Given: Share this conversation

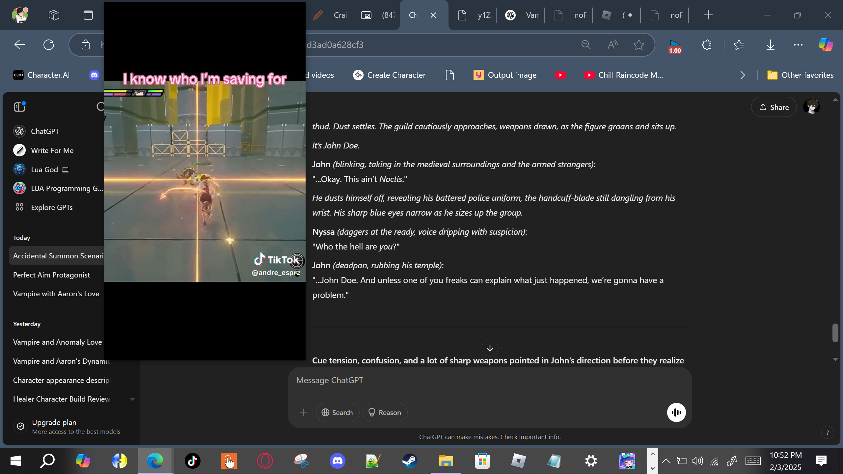Looking at the screenshot, I should click(x=774, y=107).
